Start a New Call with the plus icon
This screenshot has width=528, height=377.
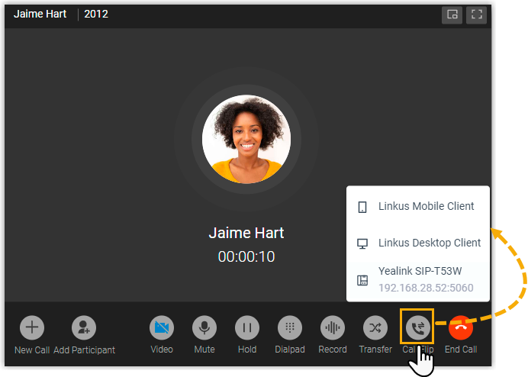(x=32, y=327)
